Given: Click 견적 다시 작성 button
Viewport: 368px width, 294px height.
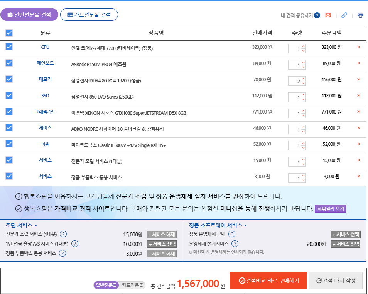Looking at the screenshot, I should click(336, 281).
